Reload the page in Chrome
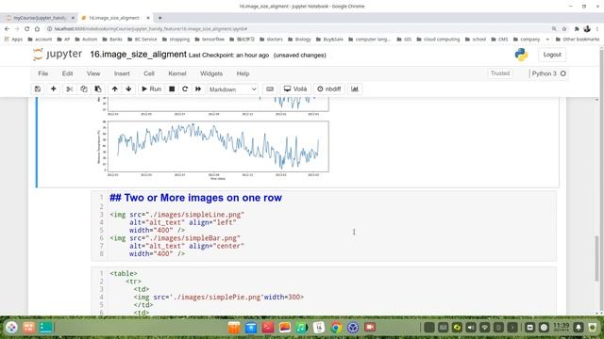Image resolution: width=604 pixels, height=339 pixels. (26, 29)
